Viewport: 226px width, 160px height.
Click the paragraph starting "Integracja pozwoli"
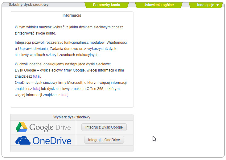click(x=71, y=48)
